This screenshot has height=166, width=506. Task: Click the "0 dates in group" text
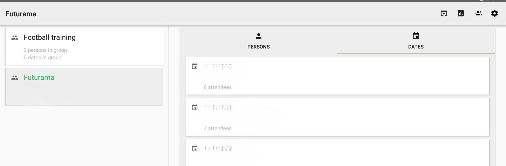pyautogui.click(x=42, y=57)
